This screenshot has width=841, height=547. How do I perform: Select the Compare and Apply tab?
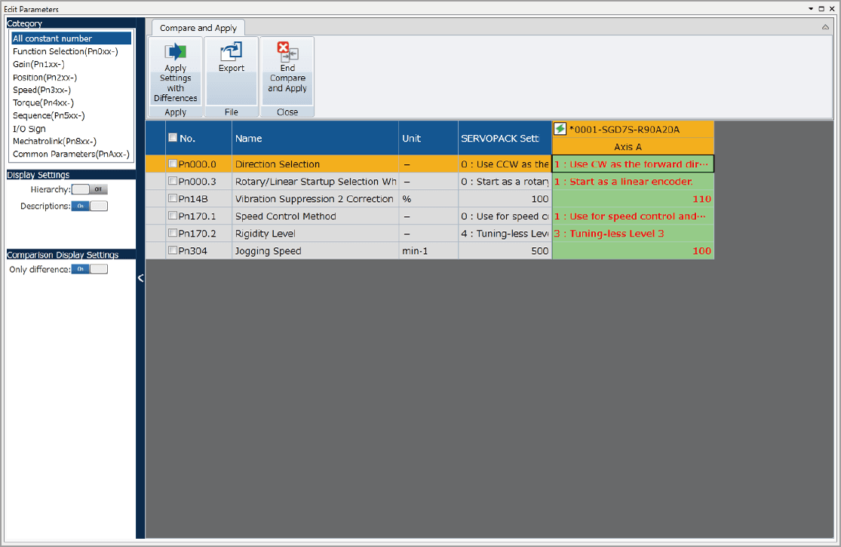[198, 28]
